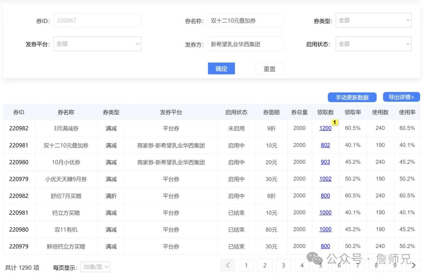Click the 802 link for 双十二10元叠加券
This screenshot has height=276, width=425.
coord(325,145)
